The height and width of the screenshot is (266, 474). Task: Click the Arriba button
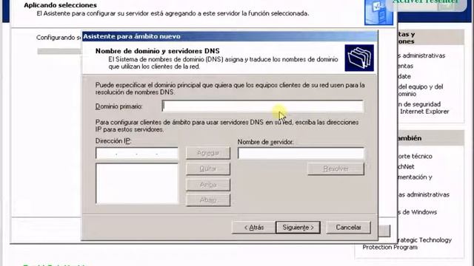[208, 185]
